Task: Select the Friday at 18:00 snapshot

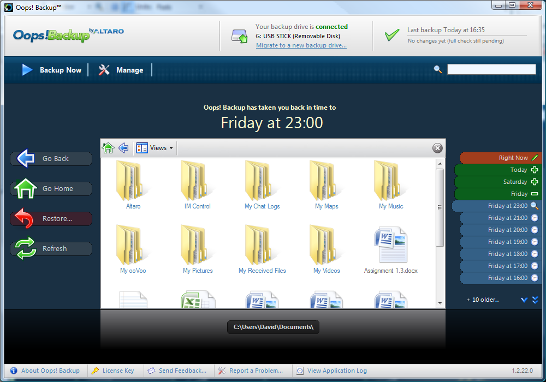Action: (501, 254)
